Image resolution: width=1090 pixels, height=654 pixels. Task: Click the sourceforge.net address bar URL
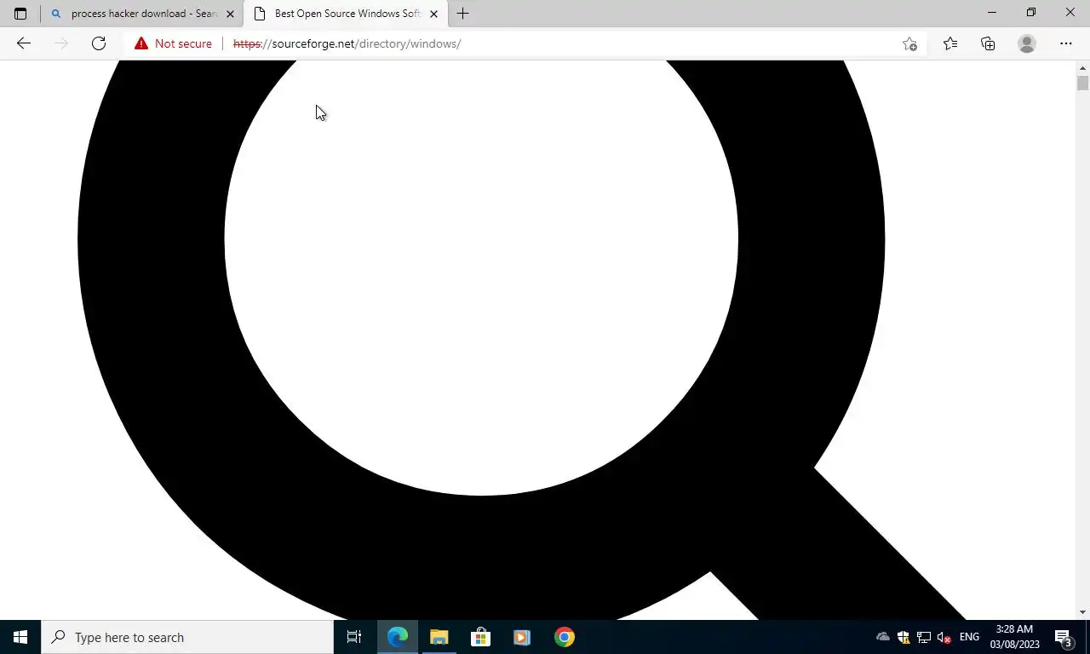coord(347,43)
